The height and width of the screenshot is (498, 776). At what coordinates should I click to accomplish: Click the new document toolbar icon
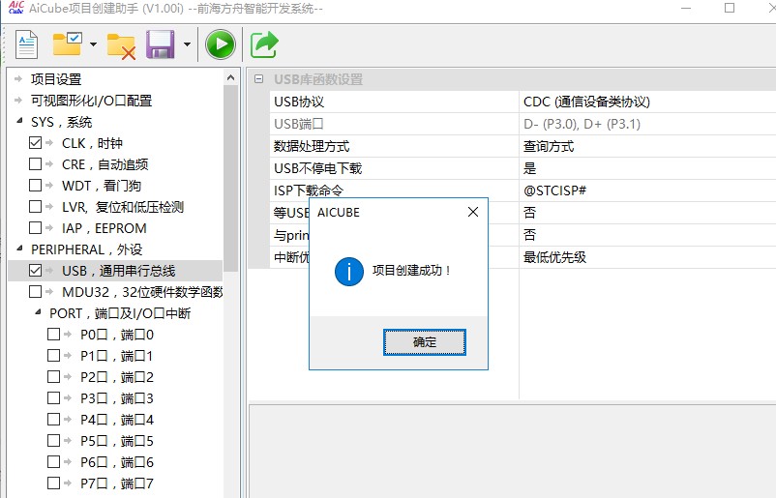pyautogui.click(x=26, y=44)
